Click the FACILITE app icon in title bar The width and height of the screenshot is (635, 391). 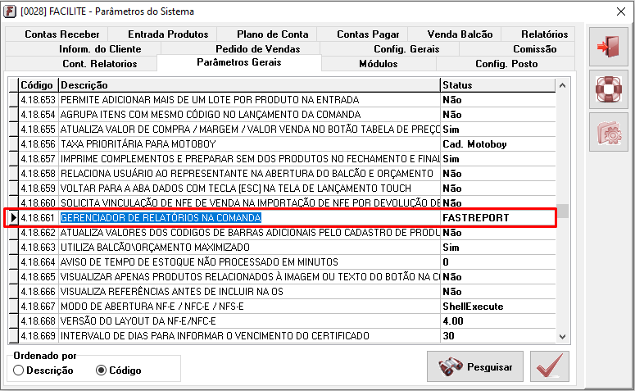tap(11, 11)
